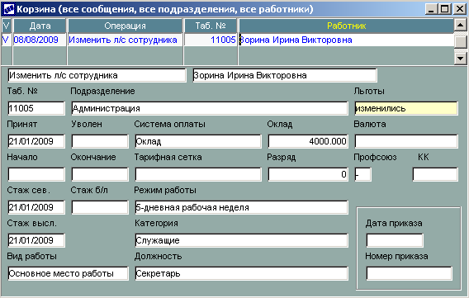Screen dimensions: 469x298
Task: Click the empty Уволен field
Action: (x=100, y=141)
